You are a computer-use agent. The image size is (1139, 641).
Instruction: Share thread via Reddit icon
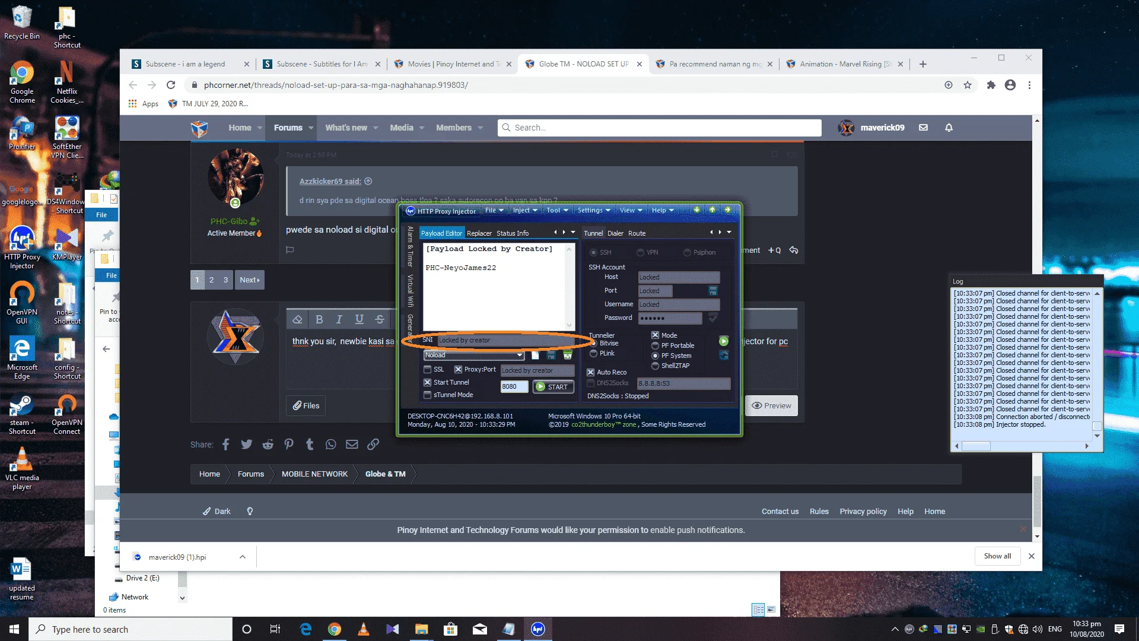[268, 445]
